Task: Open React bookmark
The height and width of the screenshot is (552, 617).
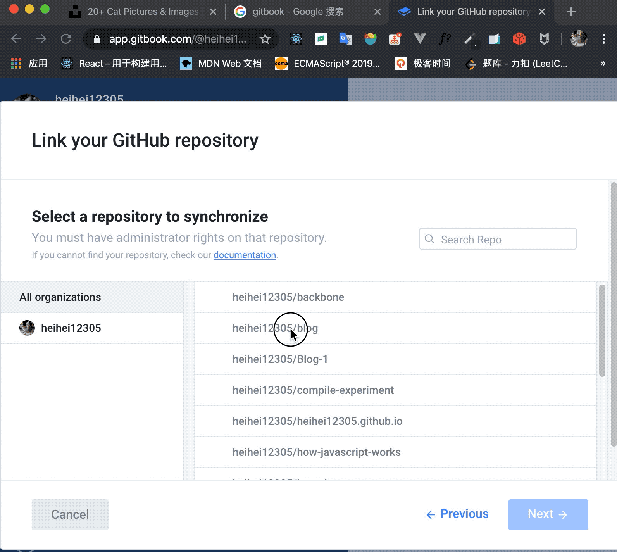Action: tap(114, 64)
